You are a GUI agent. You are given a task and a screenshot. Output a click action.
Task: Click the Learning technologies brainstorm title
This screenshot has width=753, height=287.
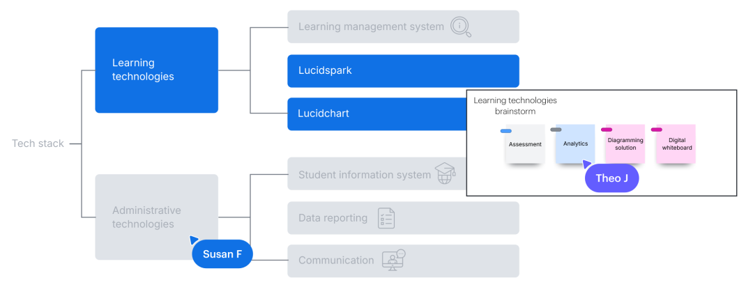coord(515,106)
